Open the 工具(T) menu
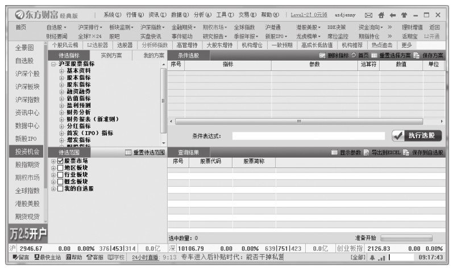The image size is (453, 269). (225, 15)
